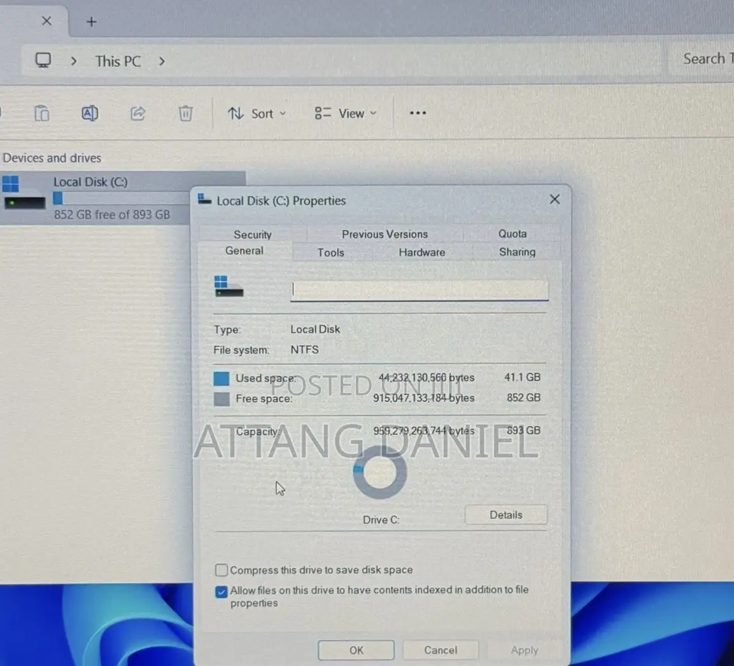The width and height of the screenshot is (734, 666).
Task: Switch to the Security tab
Action: click(x=253, y=234)
